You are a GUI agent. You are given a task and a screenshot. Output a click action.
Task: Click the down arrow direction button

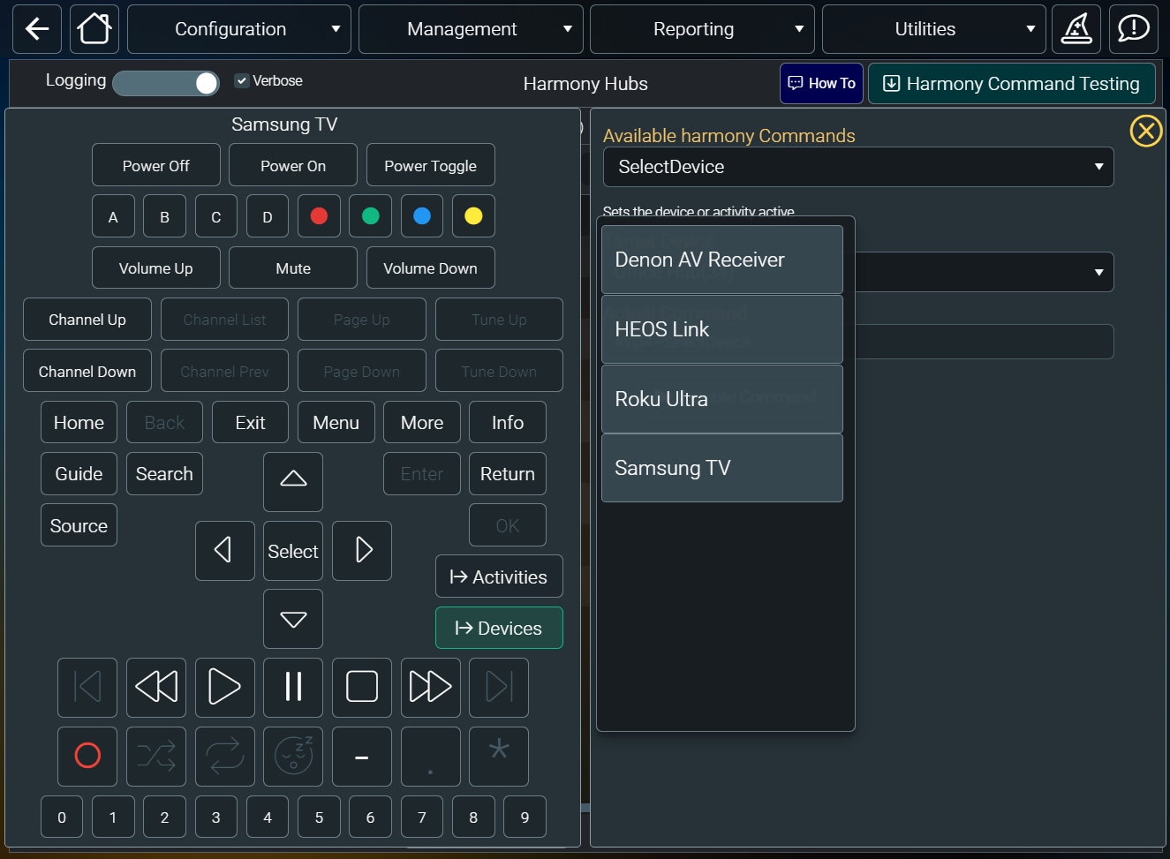pos(293,620)
